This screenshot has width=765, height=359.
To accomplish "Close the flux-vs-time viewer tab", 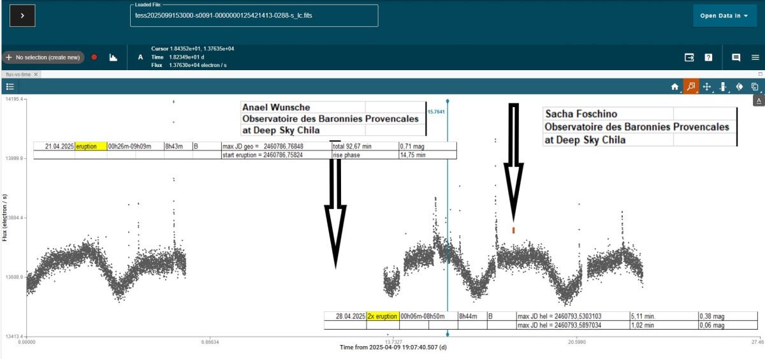I will click(36, 75).
